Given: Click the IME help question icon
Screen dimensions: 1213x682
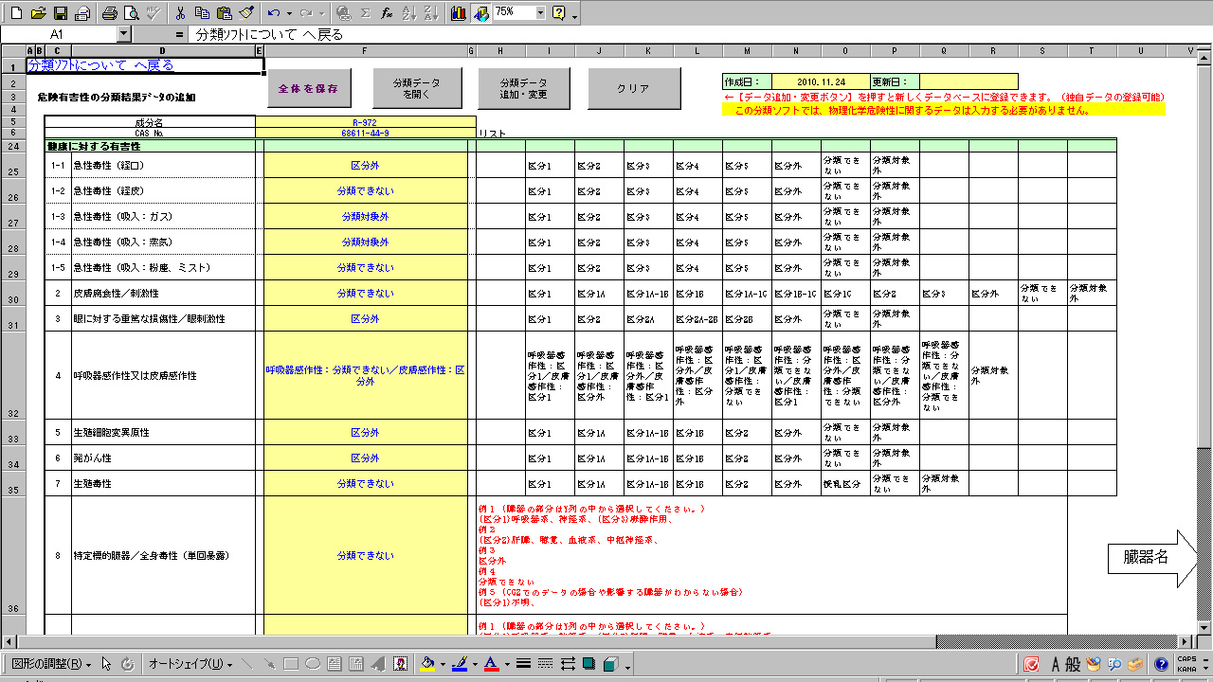Looking at the screenshot, I should pyautogui.click(x=1161, y=664).
